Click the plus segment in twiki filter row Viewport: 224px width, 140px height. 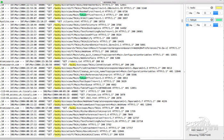(x=211, y=13)
